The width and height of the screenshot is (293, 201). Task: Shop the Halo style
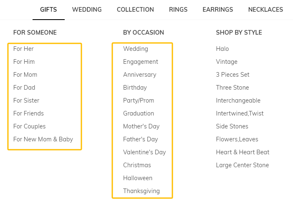222,49
